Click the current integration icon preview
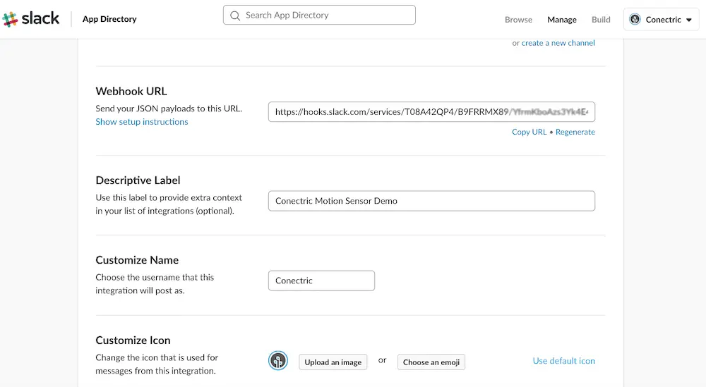 click(278, 361)
